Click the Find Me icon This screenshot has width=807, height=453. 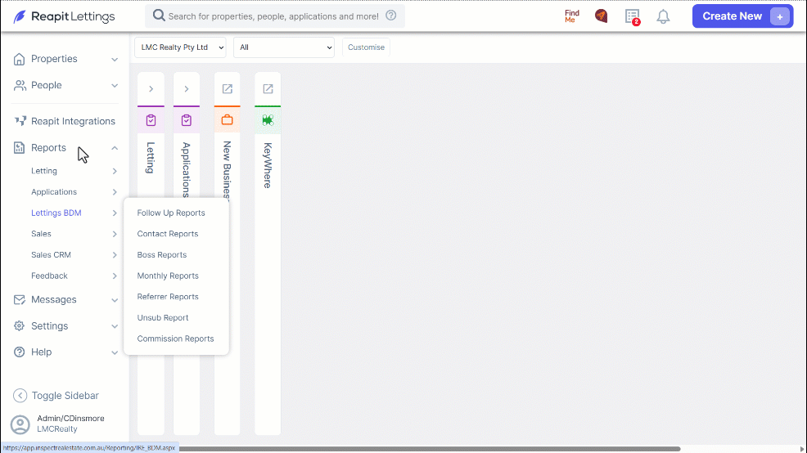point(572,16)
